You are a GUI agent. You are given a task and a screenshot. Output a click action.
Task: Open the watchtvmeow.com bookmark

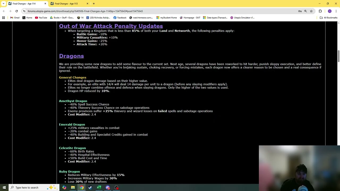click(x=141, y=18)
